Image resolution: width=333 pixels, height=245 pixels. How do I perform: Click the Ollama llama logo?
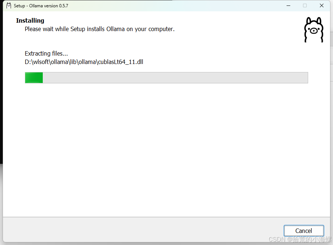click(x=314, y=30)
